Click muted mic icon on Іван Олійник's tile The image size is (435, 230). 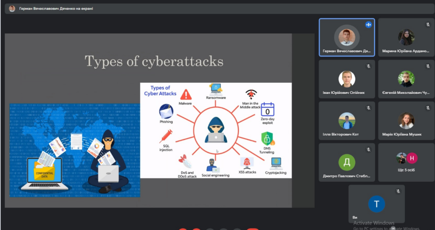pyautogui.click(x=368, y=66)
